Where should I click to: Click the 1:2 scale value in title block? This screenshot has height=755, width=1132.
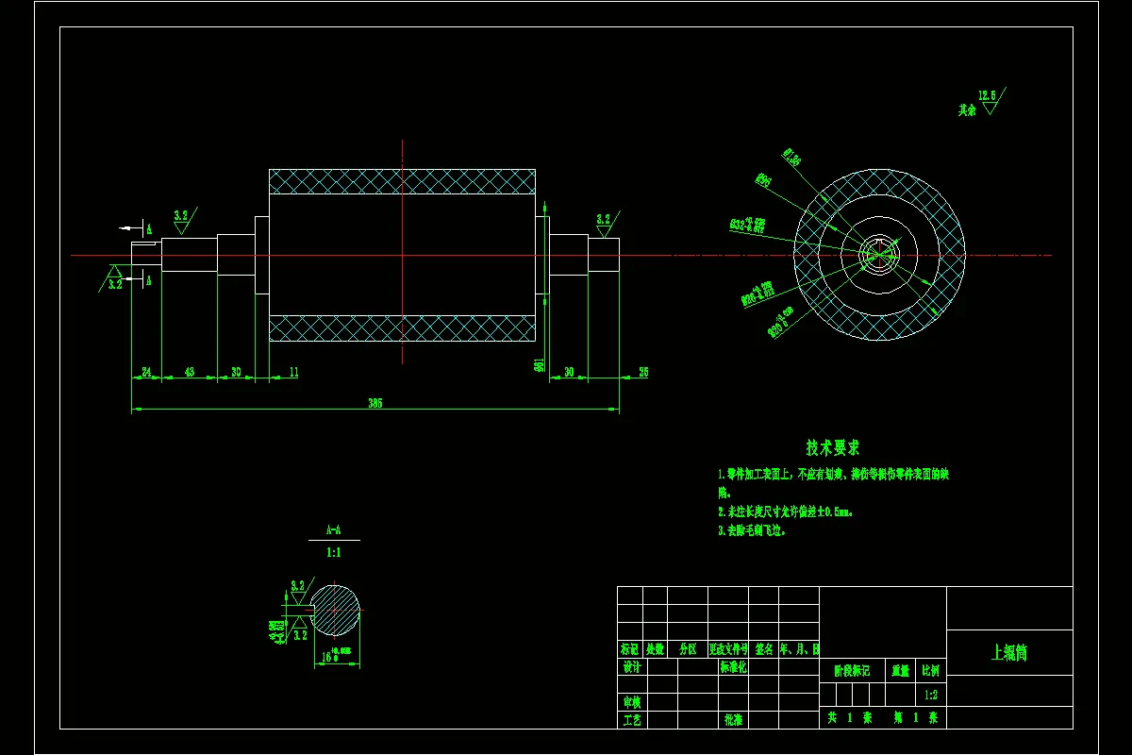(x=931, y=695)
